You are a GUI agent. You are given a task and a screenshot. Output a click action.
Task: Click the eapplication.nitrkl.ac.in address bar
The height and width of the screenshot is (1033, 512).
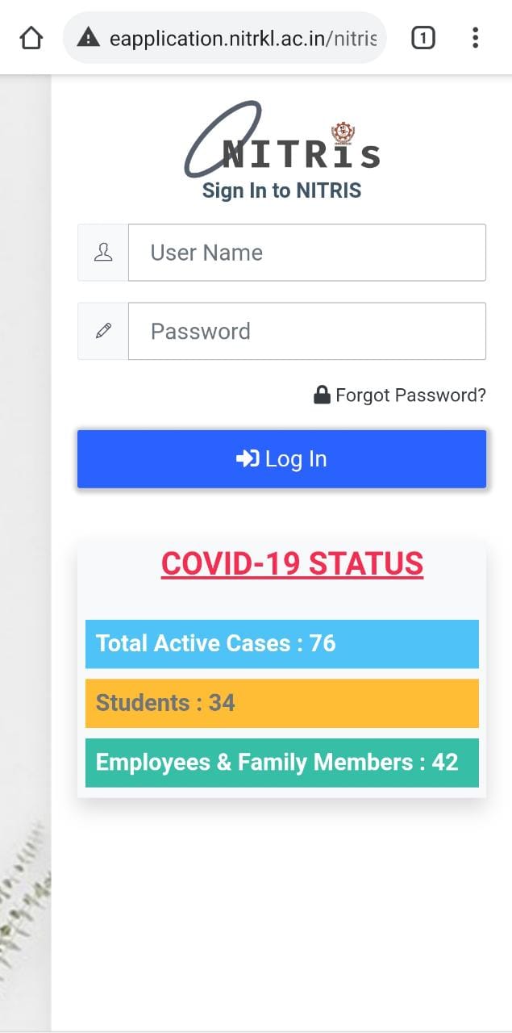(242, 38)
